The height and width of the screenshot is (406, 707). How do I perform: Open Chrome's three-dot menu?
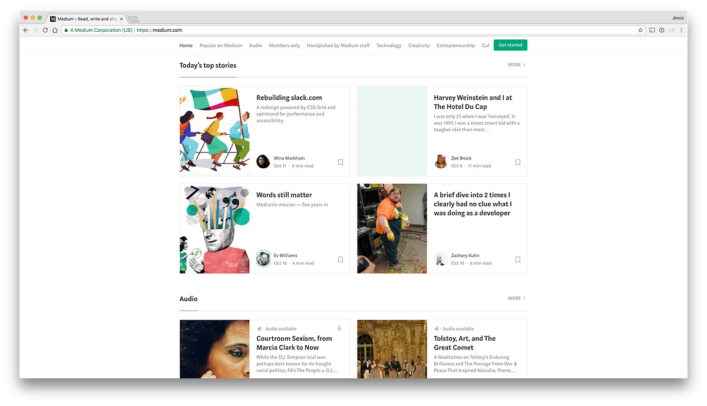681,30
